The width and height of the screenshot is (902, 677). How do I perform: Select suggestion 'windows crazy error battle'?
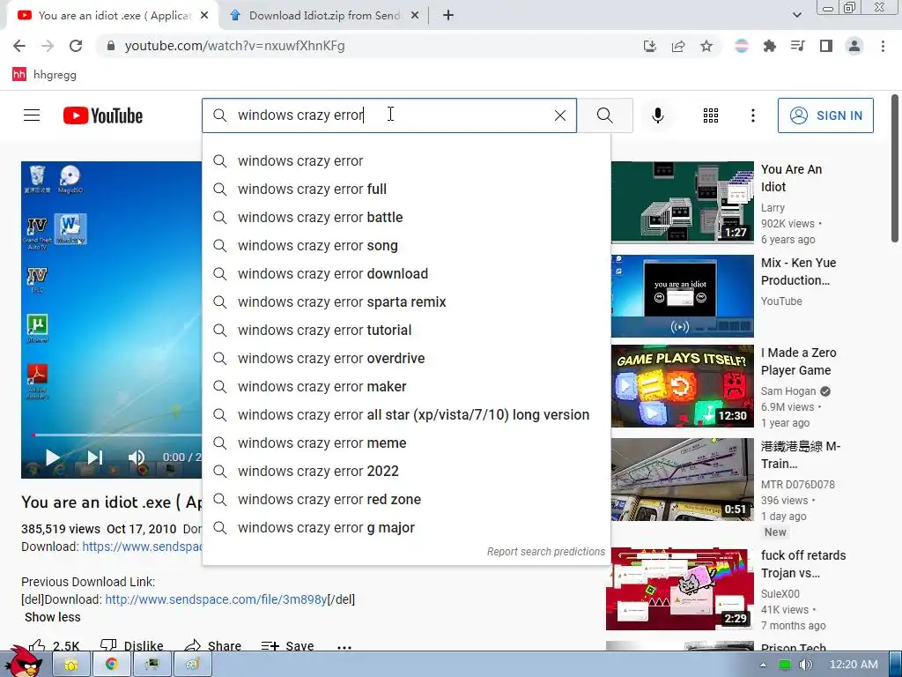click(406, 218)
